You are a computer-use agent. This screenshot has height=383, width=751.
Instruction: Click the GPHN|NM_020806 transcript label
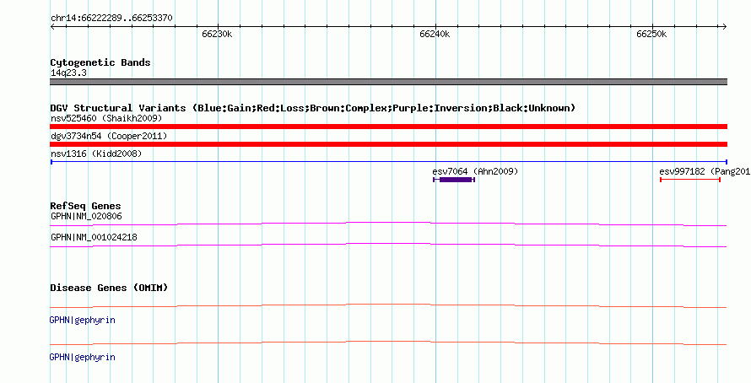coord(86,217)
